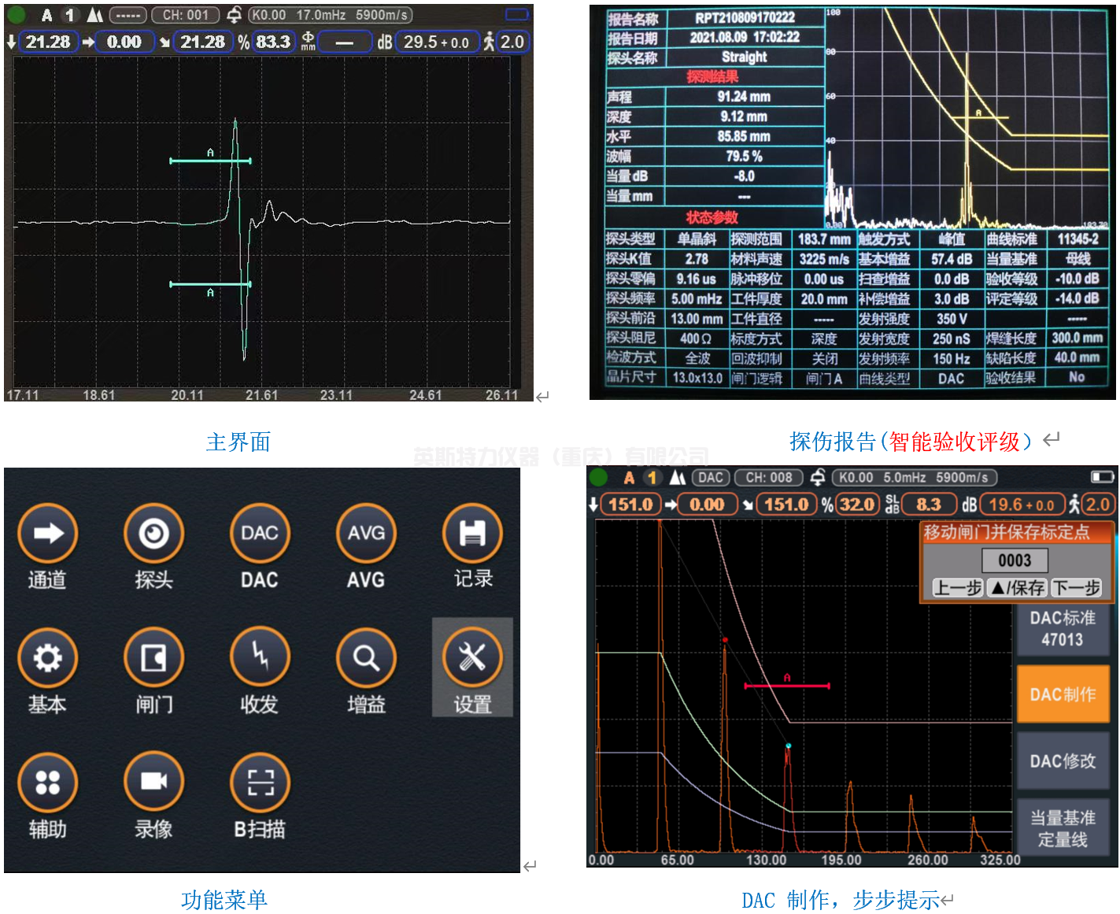Click the 0003 calibration point field
This screenshot has height=914, width=1120.
pyautogui.click(x=1015, y=561)
